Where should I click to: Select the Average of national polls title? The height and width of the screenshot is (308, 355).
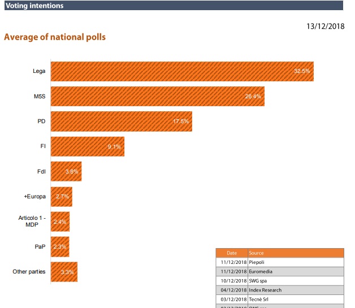pos(55,37)
